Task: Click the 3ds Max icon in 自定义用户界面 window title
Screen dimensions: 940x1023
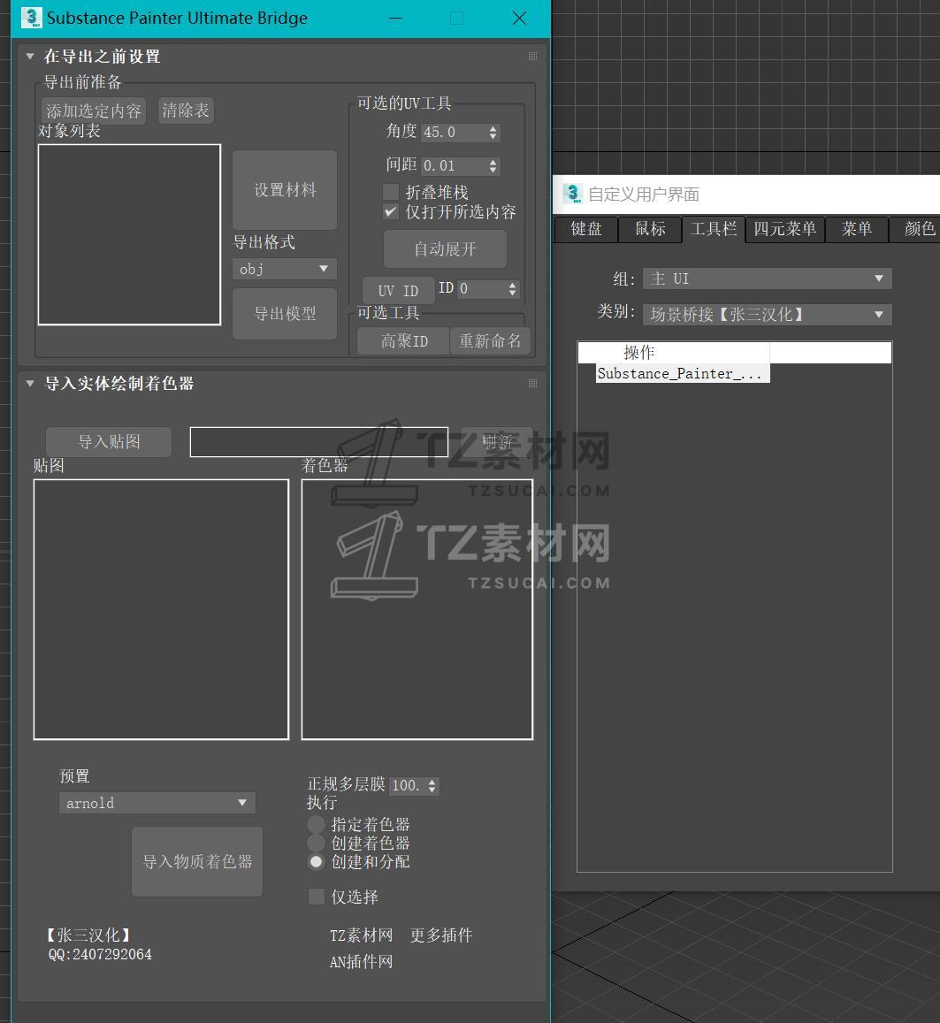Action: point(573,193)
